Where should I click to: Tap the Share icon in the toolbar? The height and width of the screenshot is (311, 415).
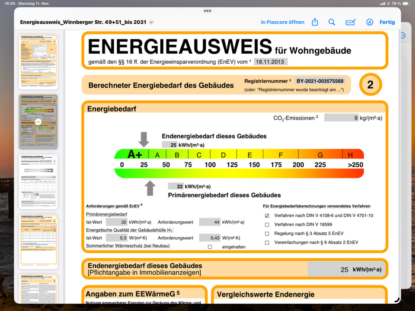point(315,22)
